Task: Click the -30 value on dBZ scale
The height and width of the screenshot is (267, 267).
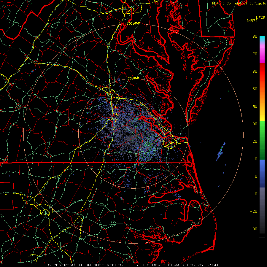Action: (x=254, y=229)
